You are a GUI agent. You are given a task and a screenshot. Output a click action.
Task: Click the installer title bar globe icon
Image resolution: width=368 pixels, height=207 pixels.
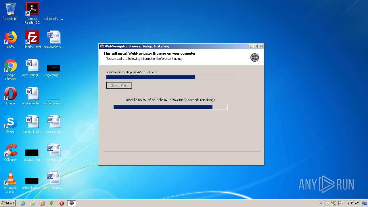[x=102, y=46]
